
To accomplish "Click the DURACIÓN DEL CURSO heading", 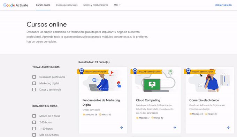I will [x=45, y=106].
